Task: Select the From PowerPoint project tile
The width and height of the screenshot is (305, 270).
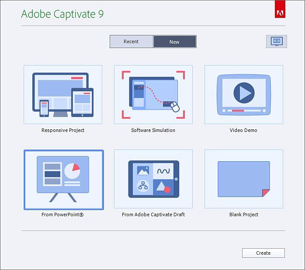Action: coord(64,180)
